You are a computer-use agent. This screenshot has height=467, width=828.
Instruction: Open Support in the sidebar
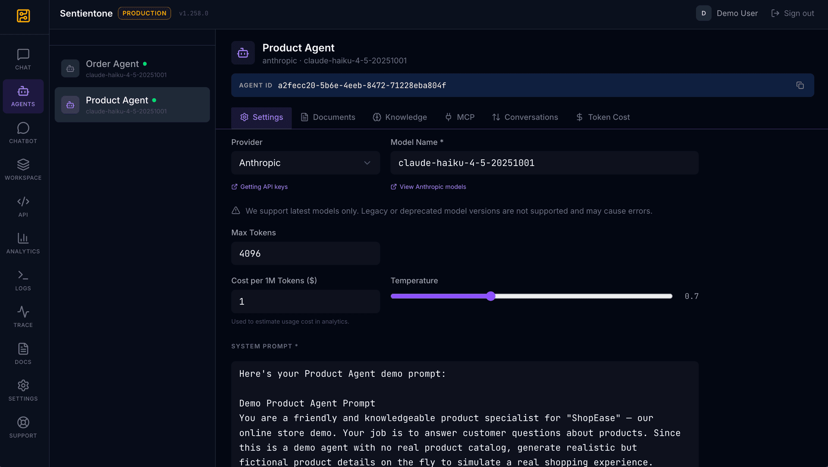click(23, 427)
